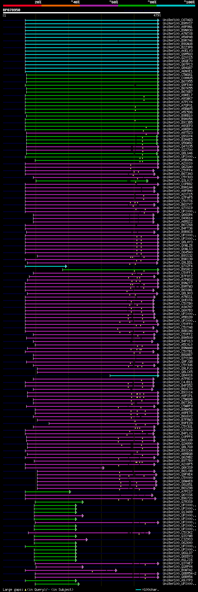Screen dimensions: 198x592
Task: Choose hit UniRef100_Q9M5Q3
Action: (178, 54)
